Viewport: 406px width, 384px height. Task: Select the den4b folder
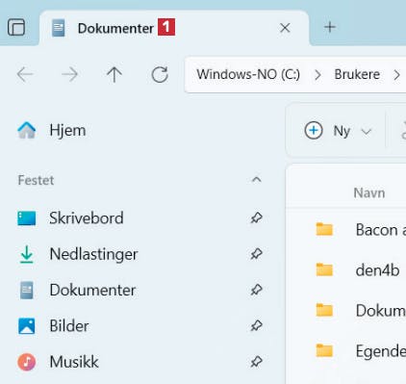point(377,270)
